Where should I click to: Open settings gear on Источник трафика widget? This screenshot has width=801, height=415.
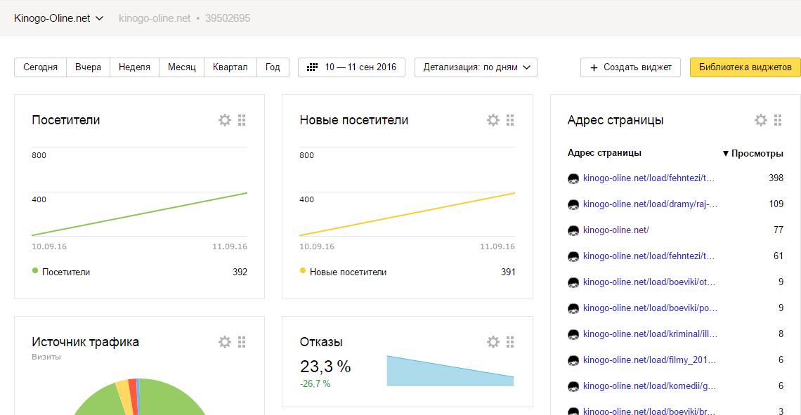[225, 342]
